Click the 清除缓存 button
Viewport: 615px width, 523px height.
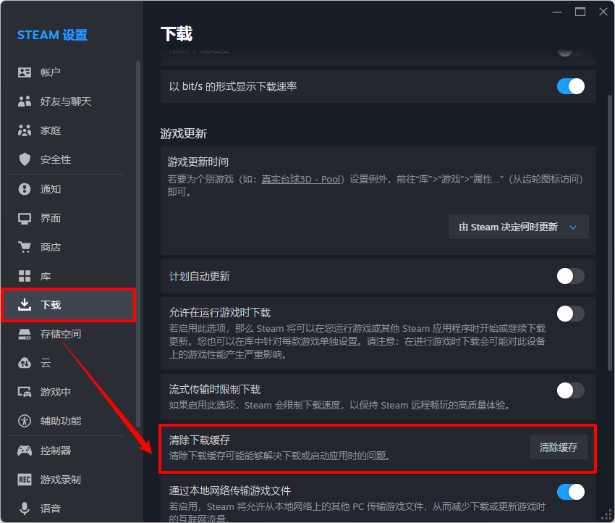[x=558, y=447]
